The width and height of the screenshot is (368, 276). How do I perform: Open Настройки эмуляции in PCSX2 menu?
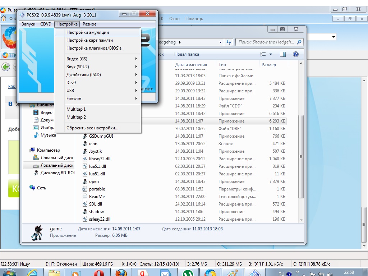pyautogui.click(x=98, y=32)
